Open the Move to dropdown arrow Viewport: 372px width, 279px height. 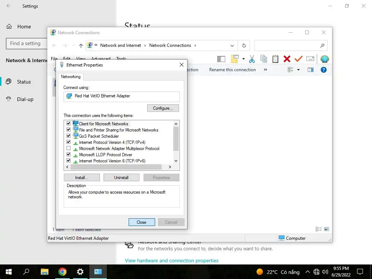tap(243, 59)
